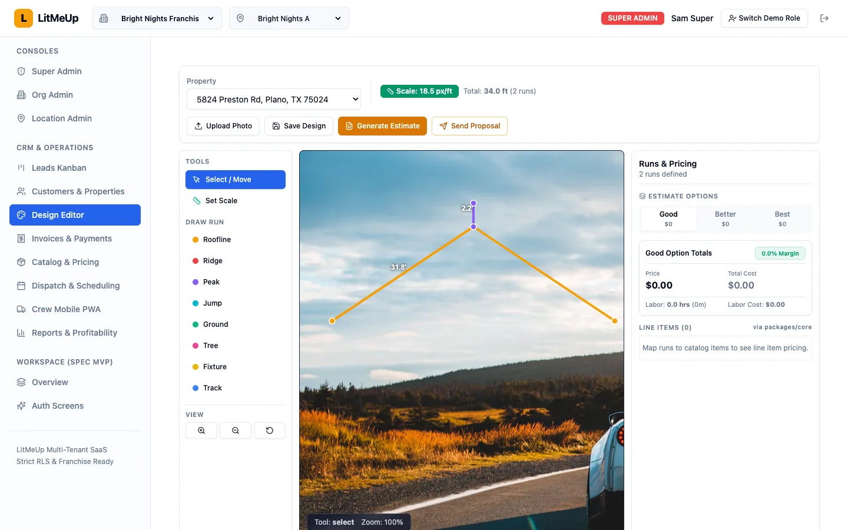The image size is (848, 530).
Task: Click the 31.8' length label
Action: [399, 267]
